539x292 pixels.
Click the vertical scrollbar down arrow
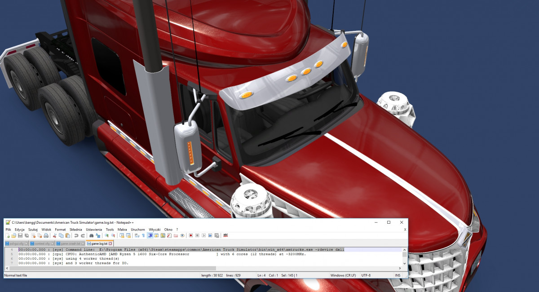405,264
